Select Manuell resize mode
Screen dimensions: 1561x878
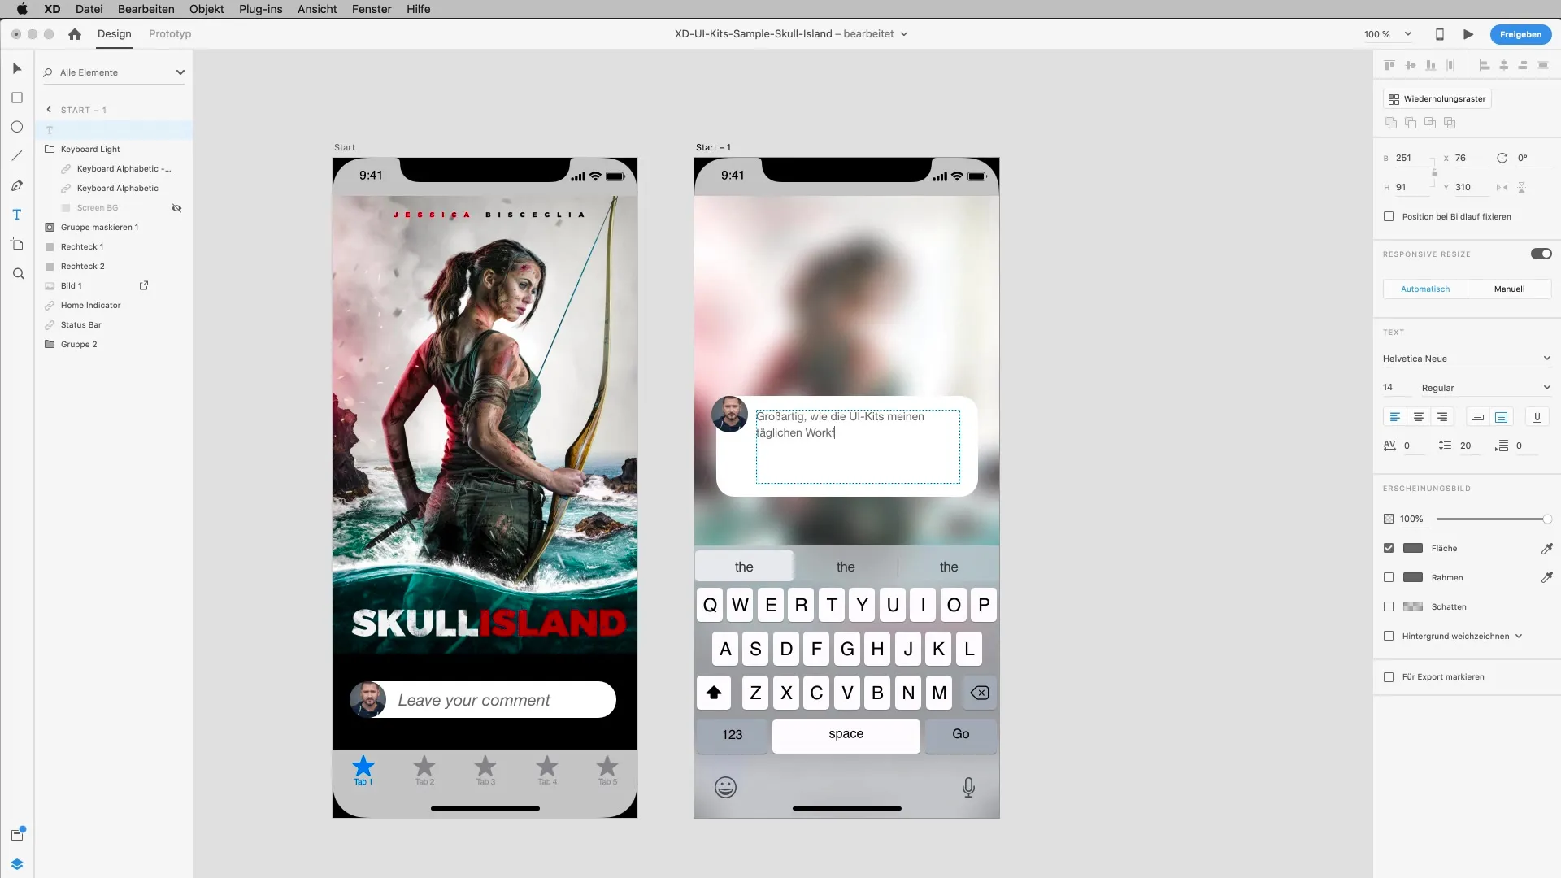tap(1509, 289)
